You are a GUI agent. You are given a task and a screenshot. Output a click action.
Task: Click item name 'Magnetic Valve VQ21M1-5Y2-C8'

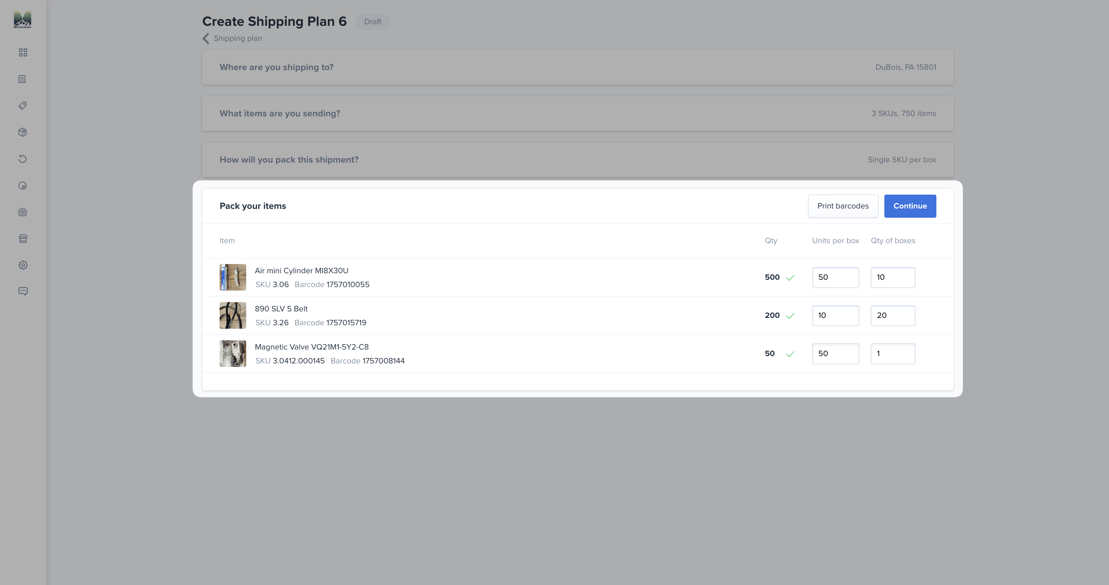(312, 347)
